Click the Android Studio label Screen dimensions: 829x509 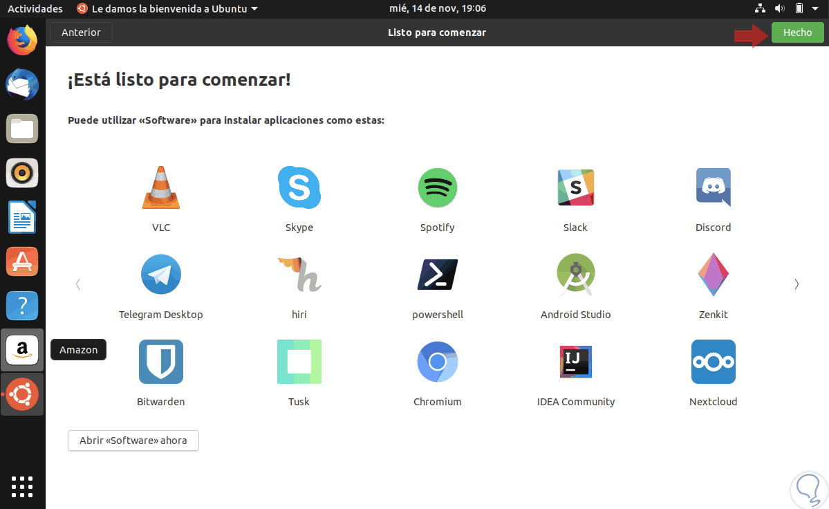click(x=575, y=315)
